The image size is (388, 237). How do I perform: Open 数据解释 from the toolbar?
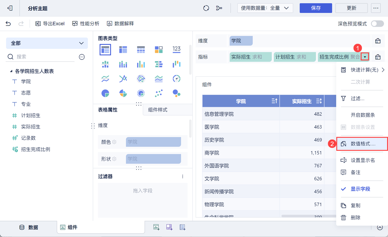tap(120, 24)
